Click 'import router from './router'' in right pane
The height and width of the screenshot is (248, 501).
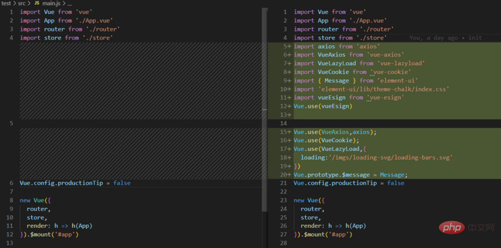(x=344, y=29)
